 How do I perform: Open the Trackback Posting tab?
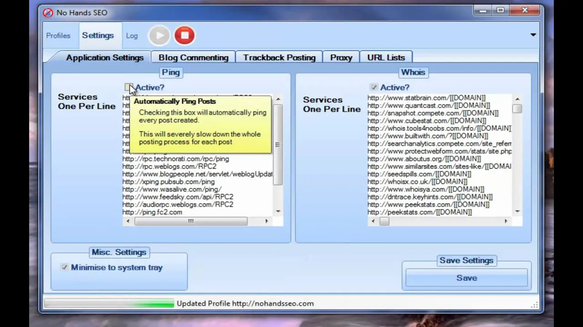tap(279, 58)
